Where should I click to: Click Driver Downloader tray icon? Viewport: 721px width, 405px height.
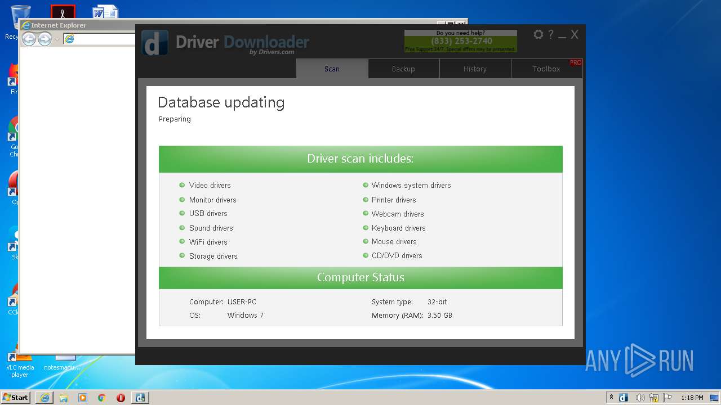pos(624,397)
